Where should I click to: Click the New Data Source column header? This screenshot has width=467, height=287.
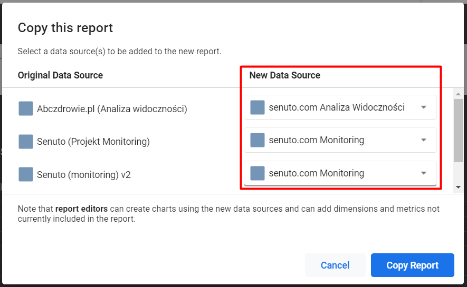(x=285, y=75)
